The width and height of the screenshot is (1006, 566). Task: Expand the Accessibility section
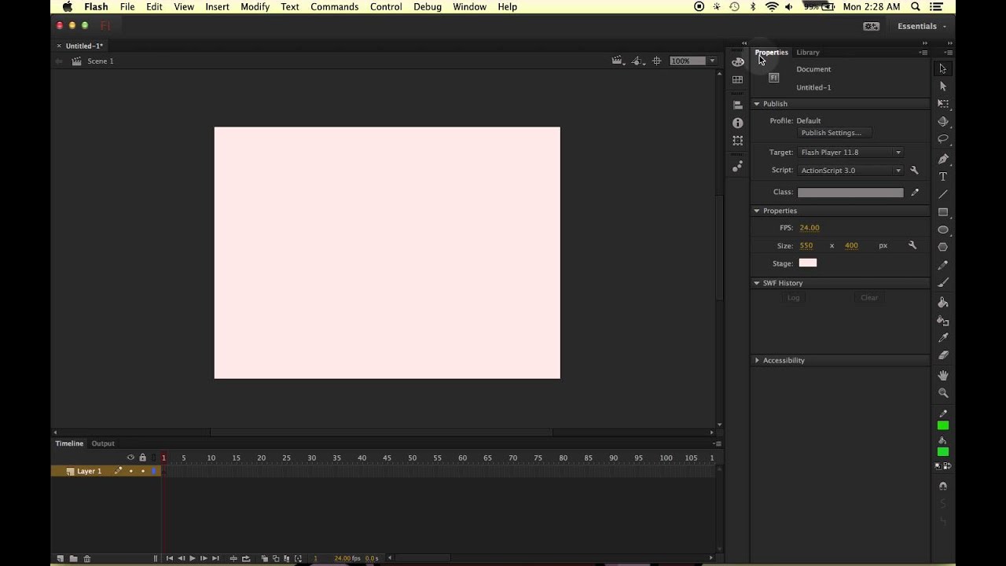coord(757,360)
